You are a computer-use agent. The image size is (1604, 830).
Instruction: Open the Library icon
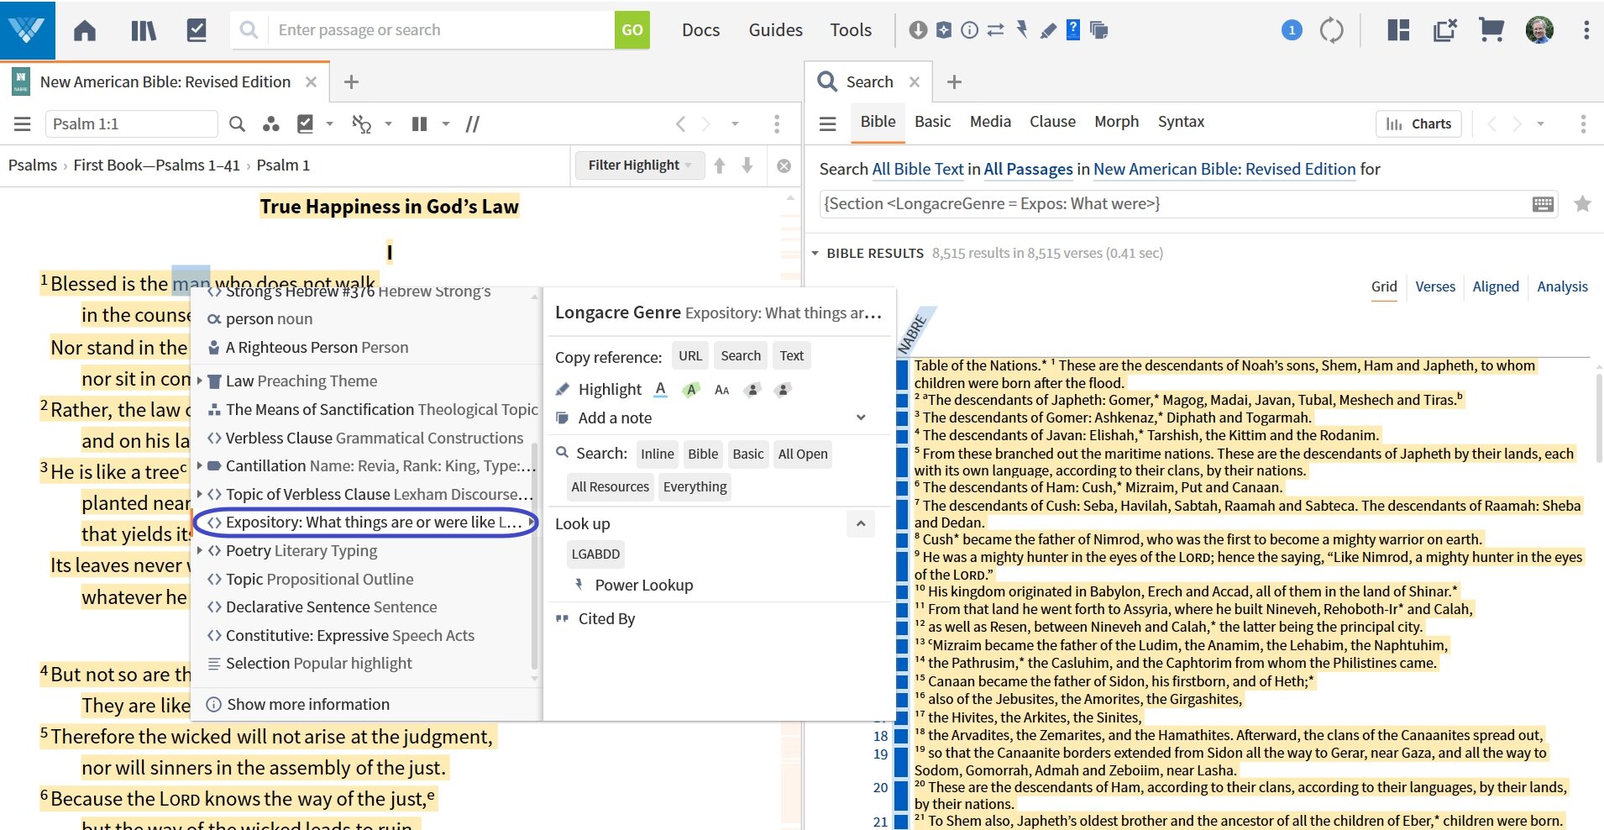(x=144, y=30)
